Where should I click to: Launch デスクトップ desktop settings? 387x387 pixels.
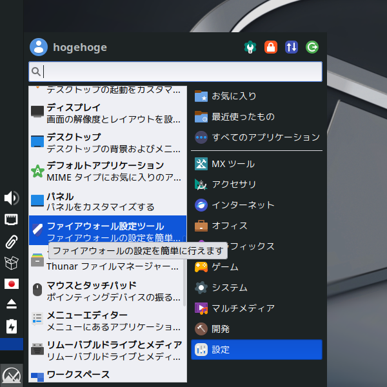(x=108, y=143)
